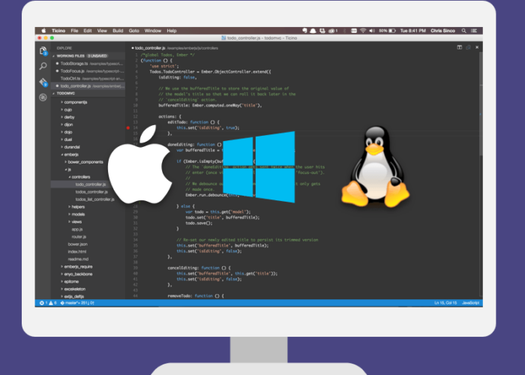Split the editor with the split icon
Viewport: 525px width, 375px height.
[x=459, y=47]
